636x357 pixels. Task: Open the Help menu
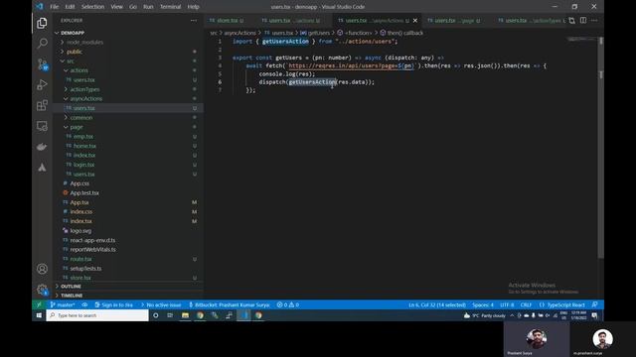[194, 7]
